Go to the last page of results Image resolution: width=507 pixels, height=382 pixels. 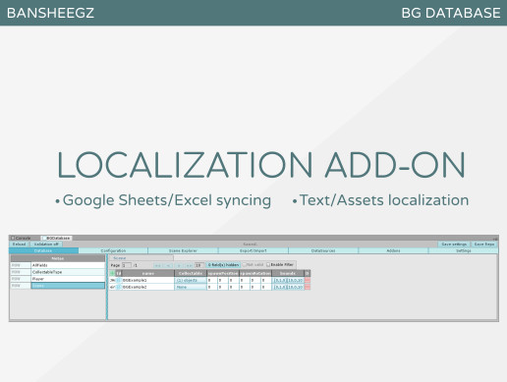pos(189,265)
